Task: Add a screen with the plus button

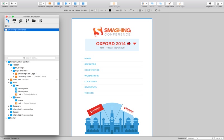Action: [x=6, y=26]
